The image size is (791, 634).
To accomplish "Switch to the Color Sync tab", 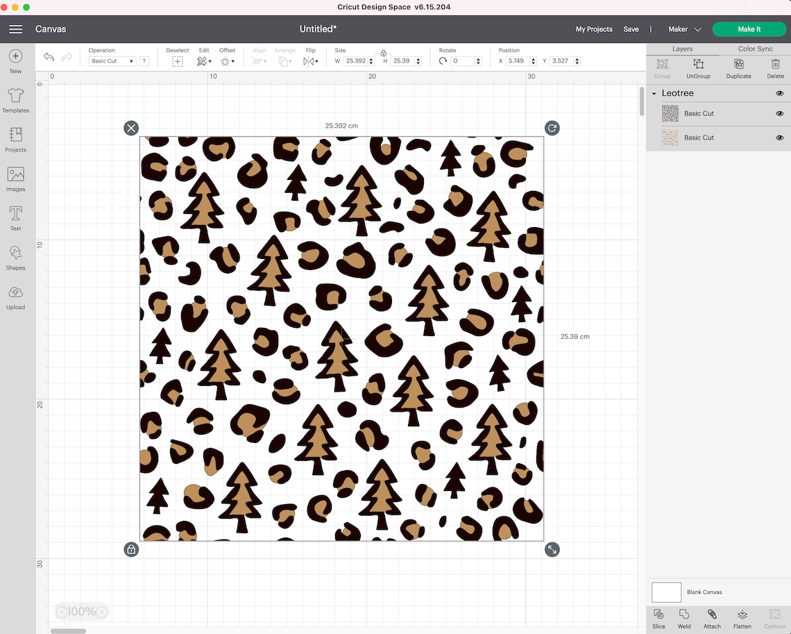I will click(x=755, y=49).
